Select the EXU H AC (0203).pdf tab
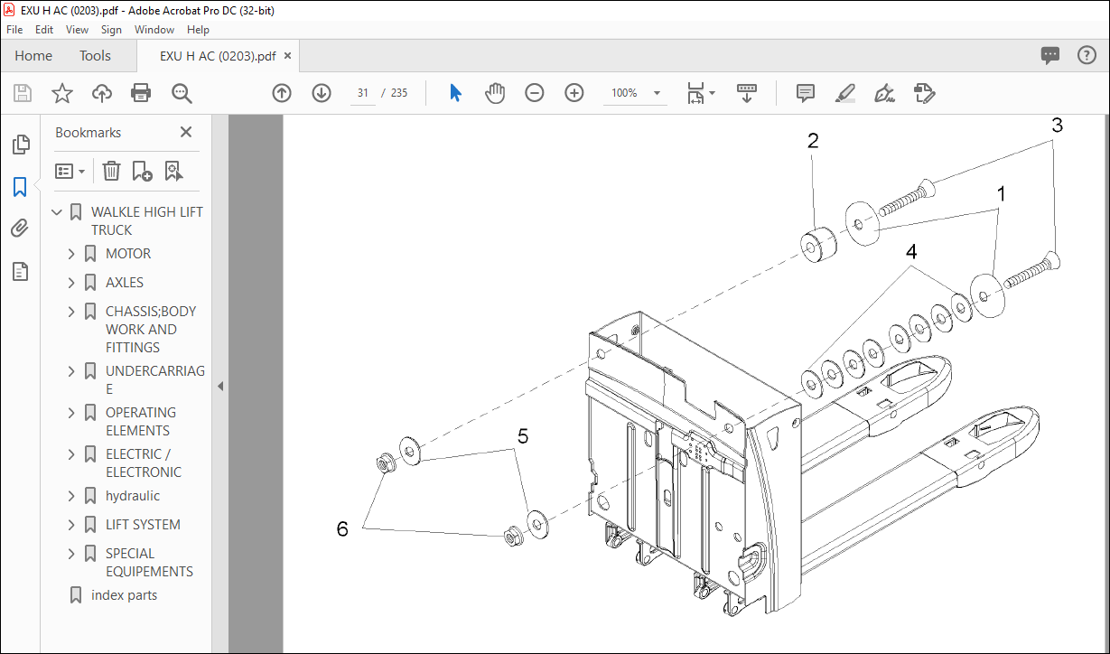The image size is (1110, 654). (x=218, y=55)
